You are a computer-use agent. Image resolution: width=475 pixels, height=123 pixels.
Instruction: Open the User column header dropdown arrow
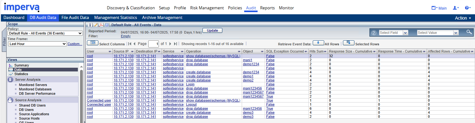point(110,52)
